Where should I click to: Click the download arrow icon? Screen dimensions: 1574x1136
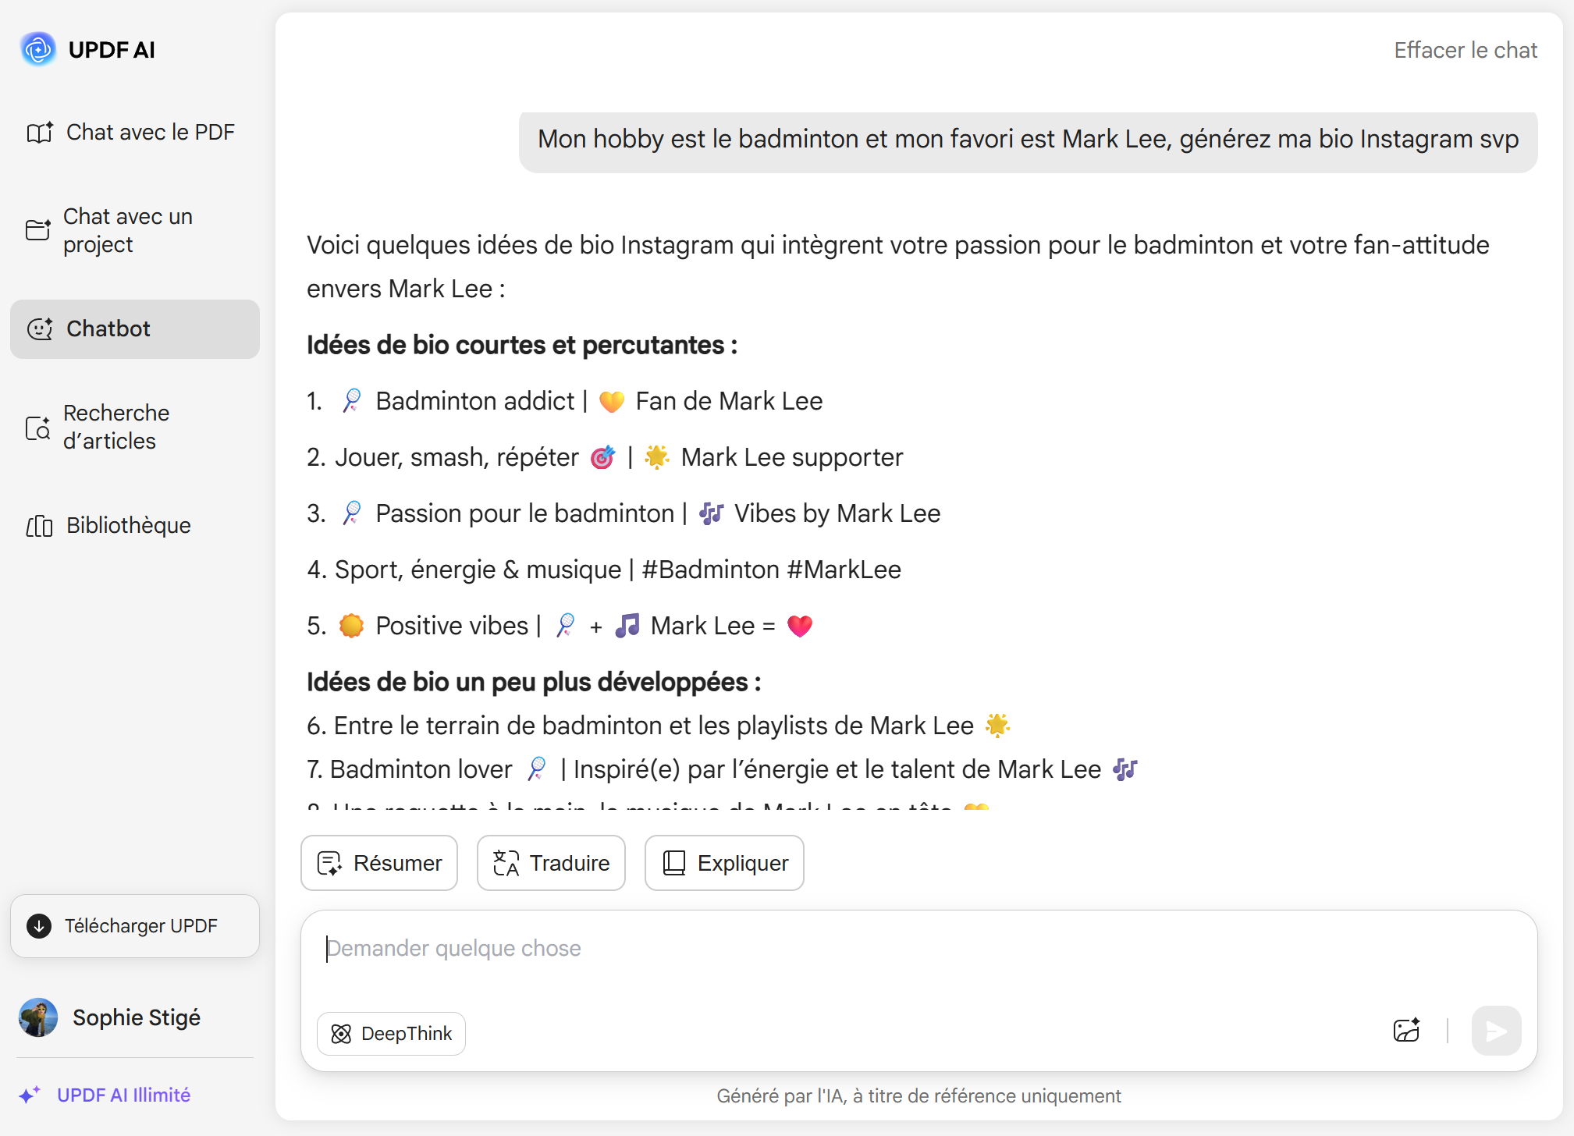39,926
